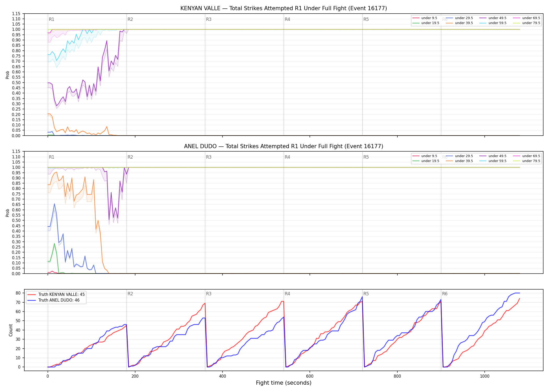Click R3 round marker in Count chart
The height and width of the screenshot is (392, 549).
209,294
